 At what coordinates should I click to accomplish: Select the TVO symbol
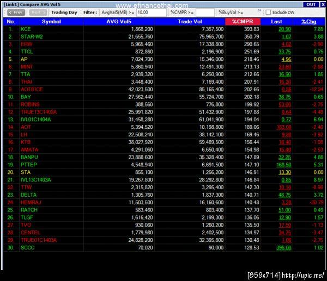26,225
